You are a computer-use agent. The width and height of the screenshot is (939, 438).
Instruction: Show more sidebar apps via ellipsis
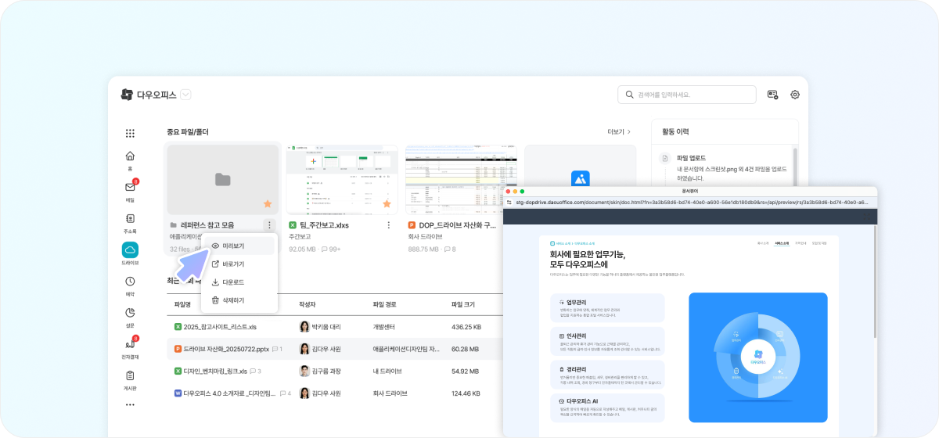tap(130, 405)
